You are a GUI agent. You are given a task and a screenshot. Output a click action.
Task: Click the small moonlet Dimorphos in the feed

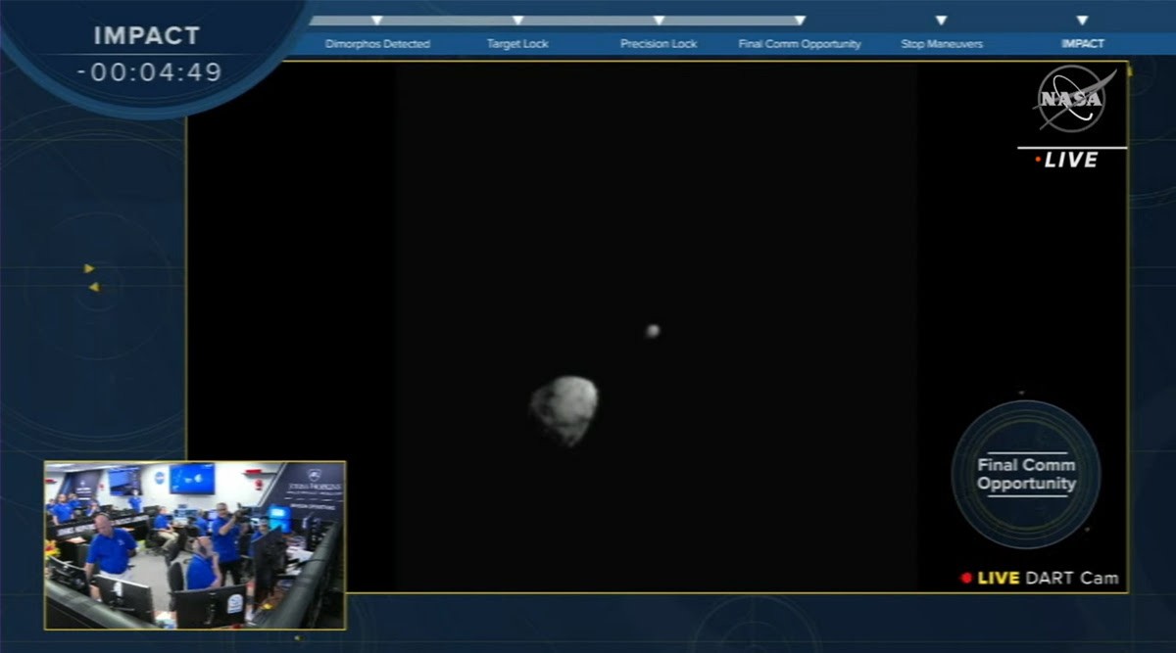pyautogui.click(x=653, y=331)
